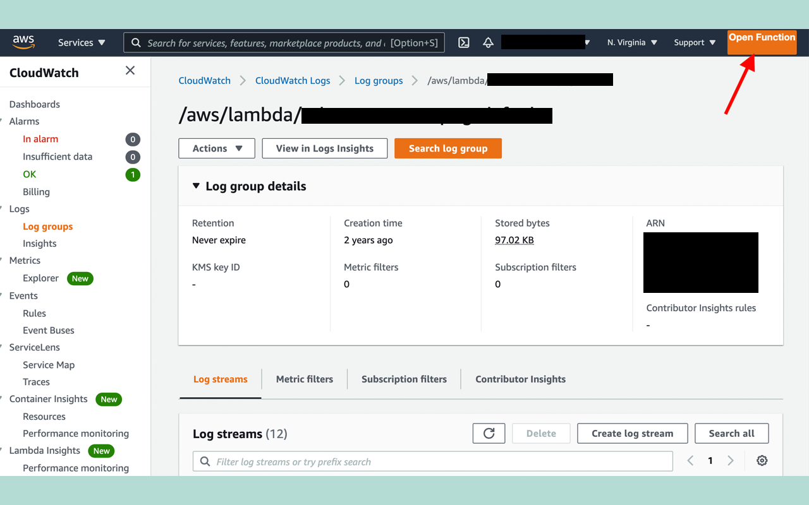Click the disabled Delete button
The height and width of the screenshot is (505, 809).
point(541,433)
